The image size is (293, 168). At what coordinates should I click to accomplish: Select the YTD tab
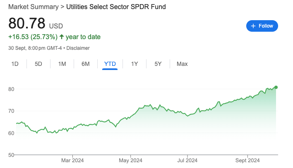coord(110,64)
